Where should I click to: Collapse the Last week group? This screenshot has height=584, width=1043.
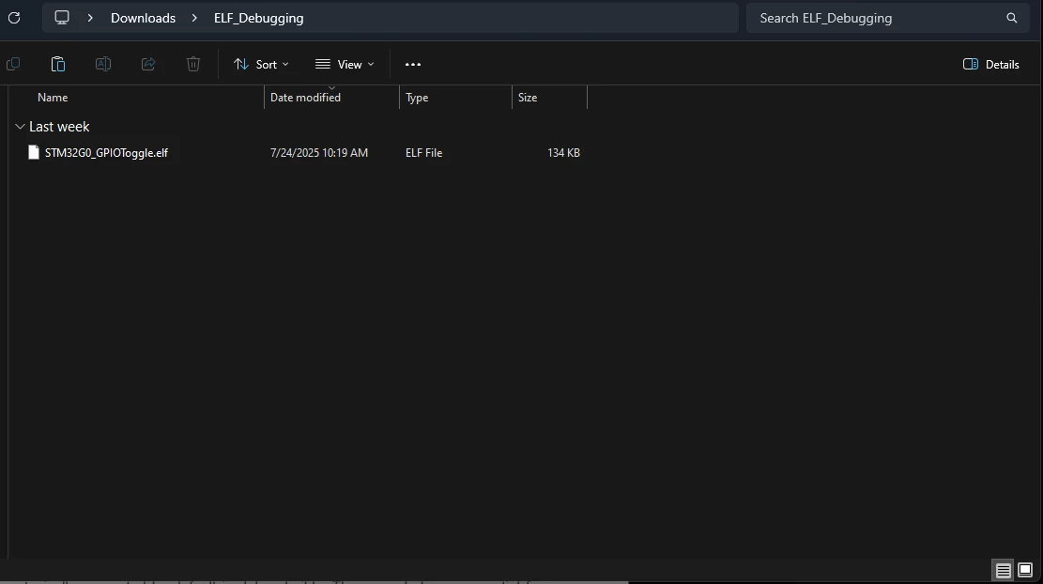(x=20, y=127)
